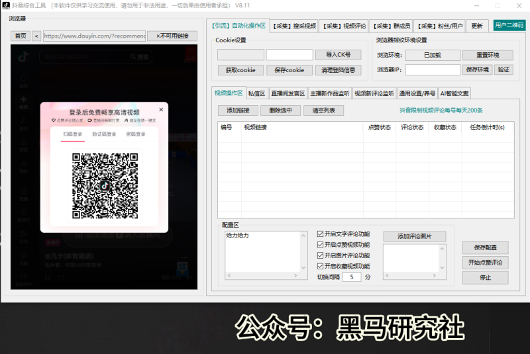Click the Douyin logo in browser sidebar
This screenshot has width=530, height=354.
23,57
